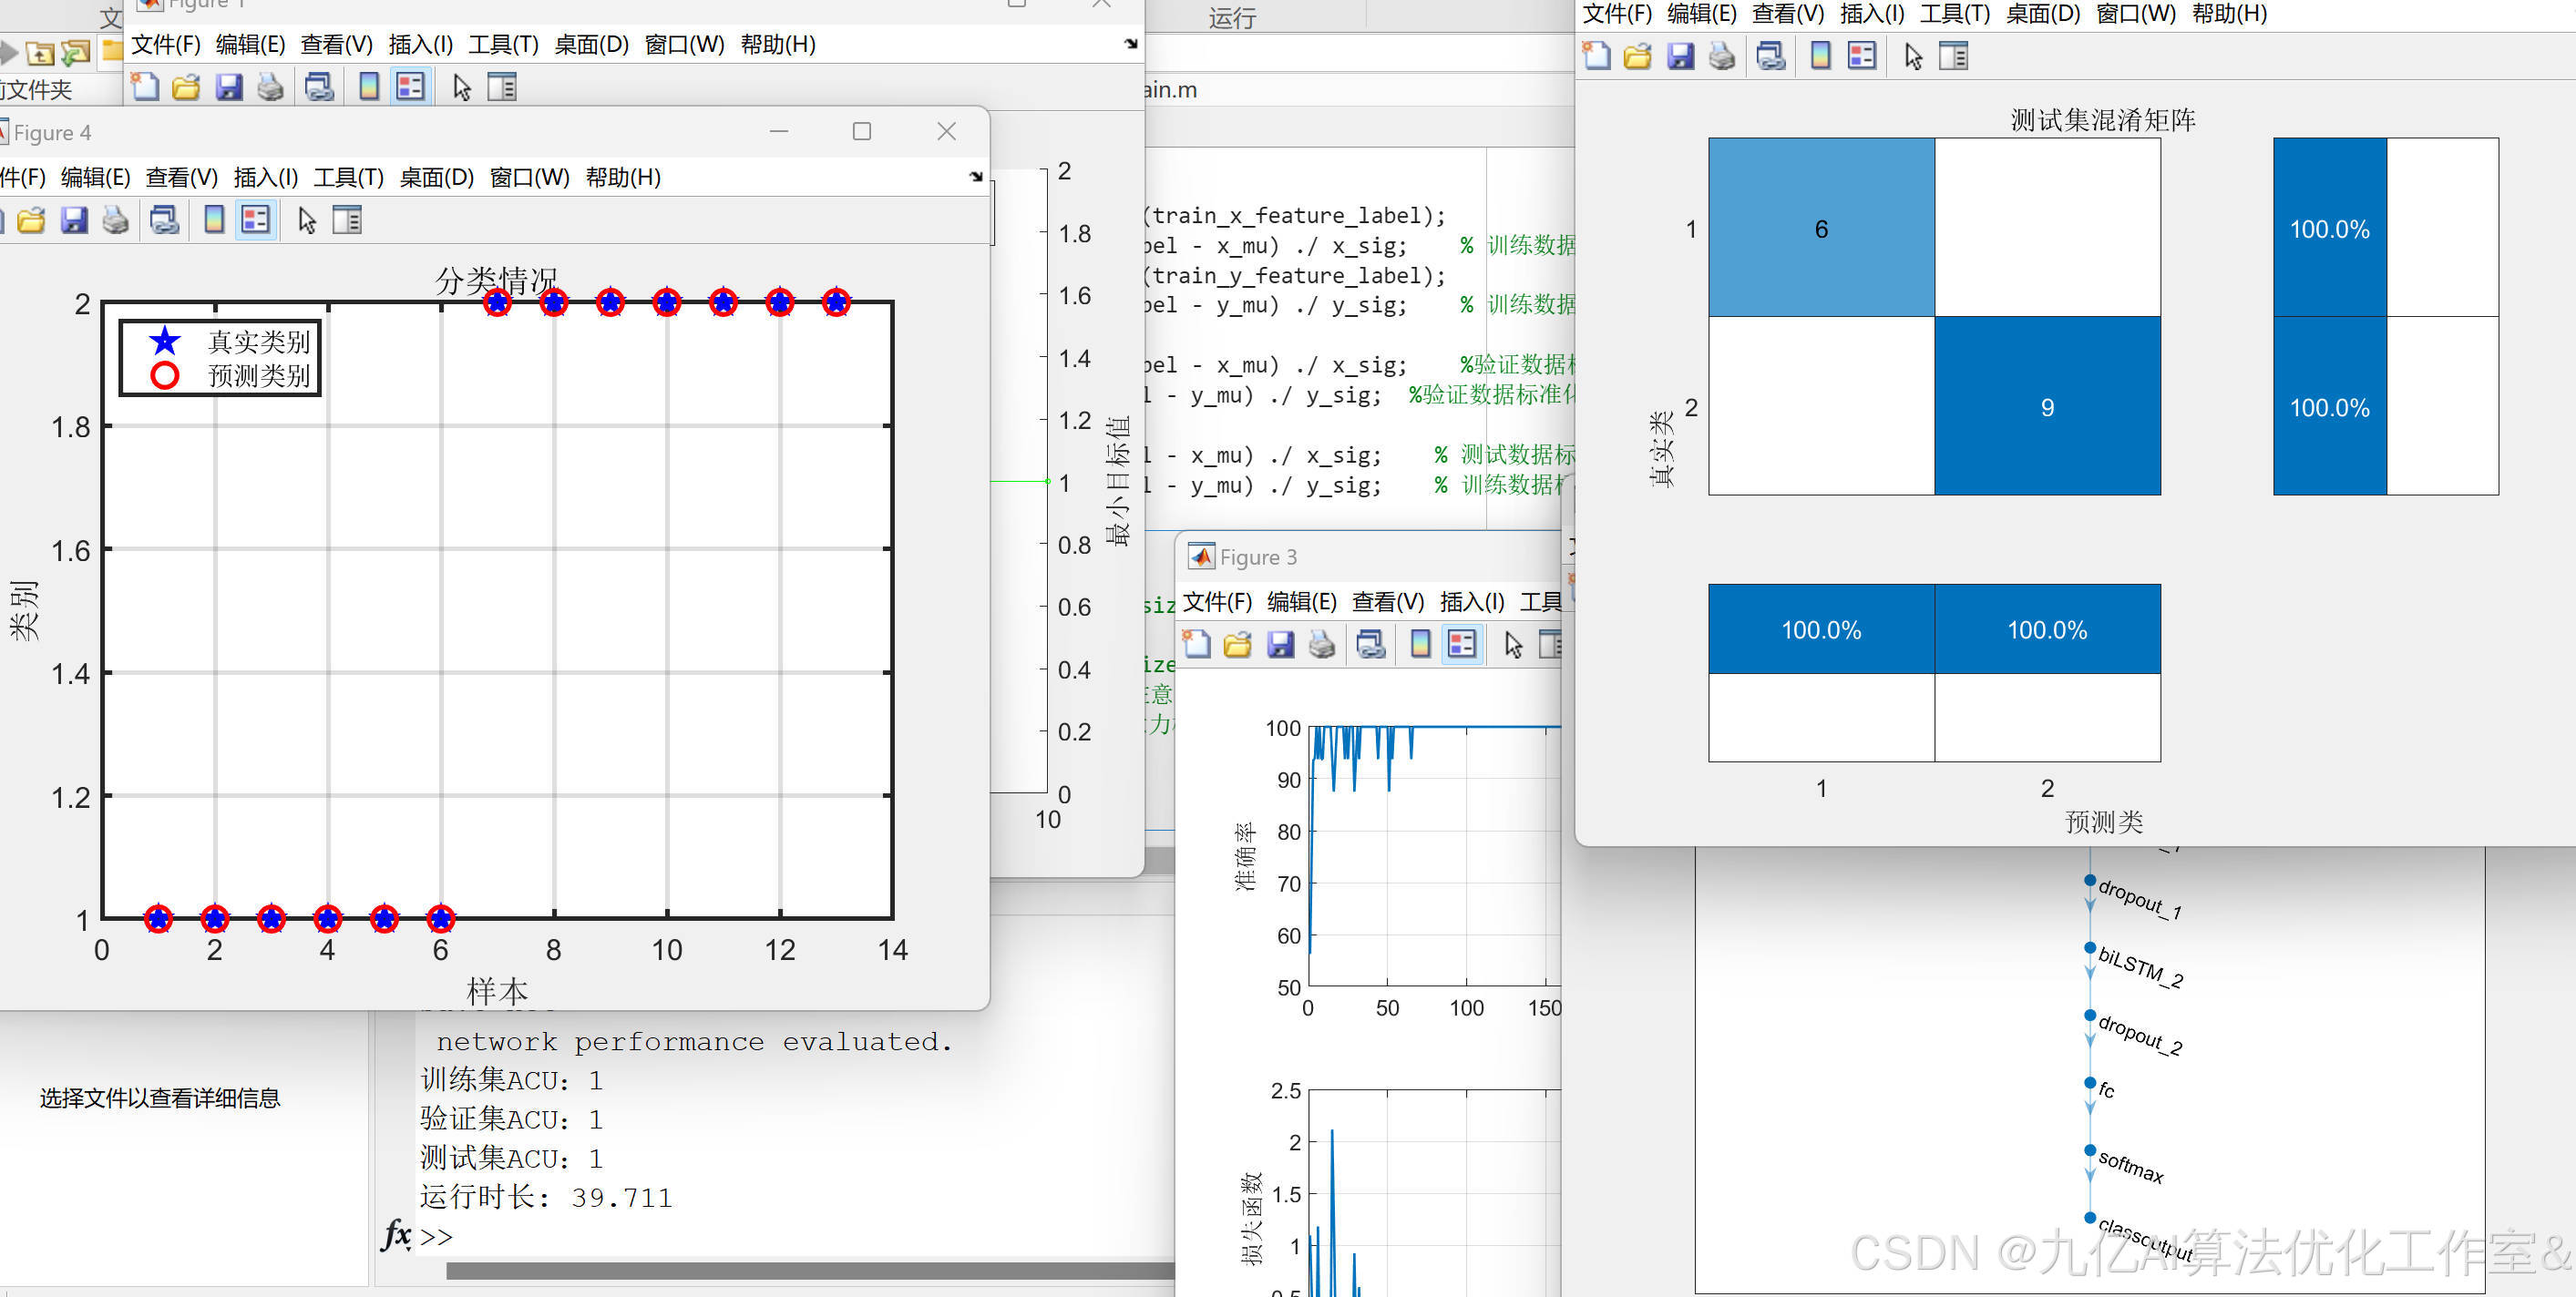Open 工具(T) menu in Figure 4
Viewport: 2576px width, 1297px height.
(x=348, y=178)
